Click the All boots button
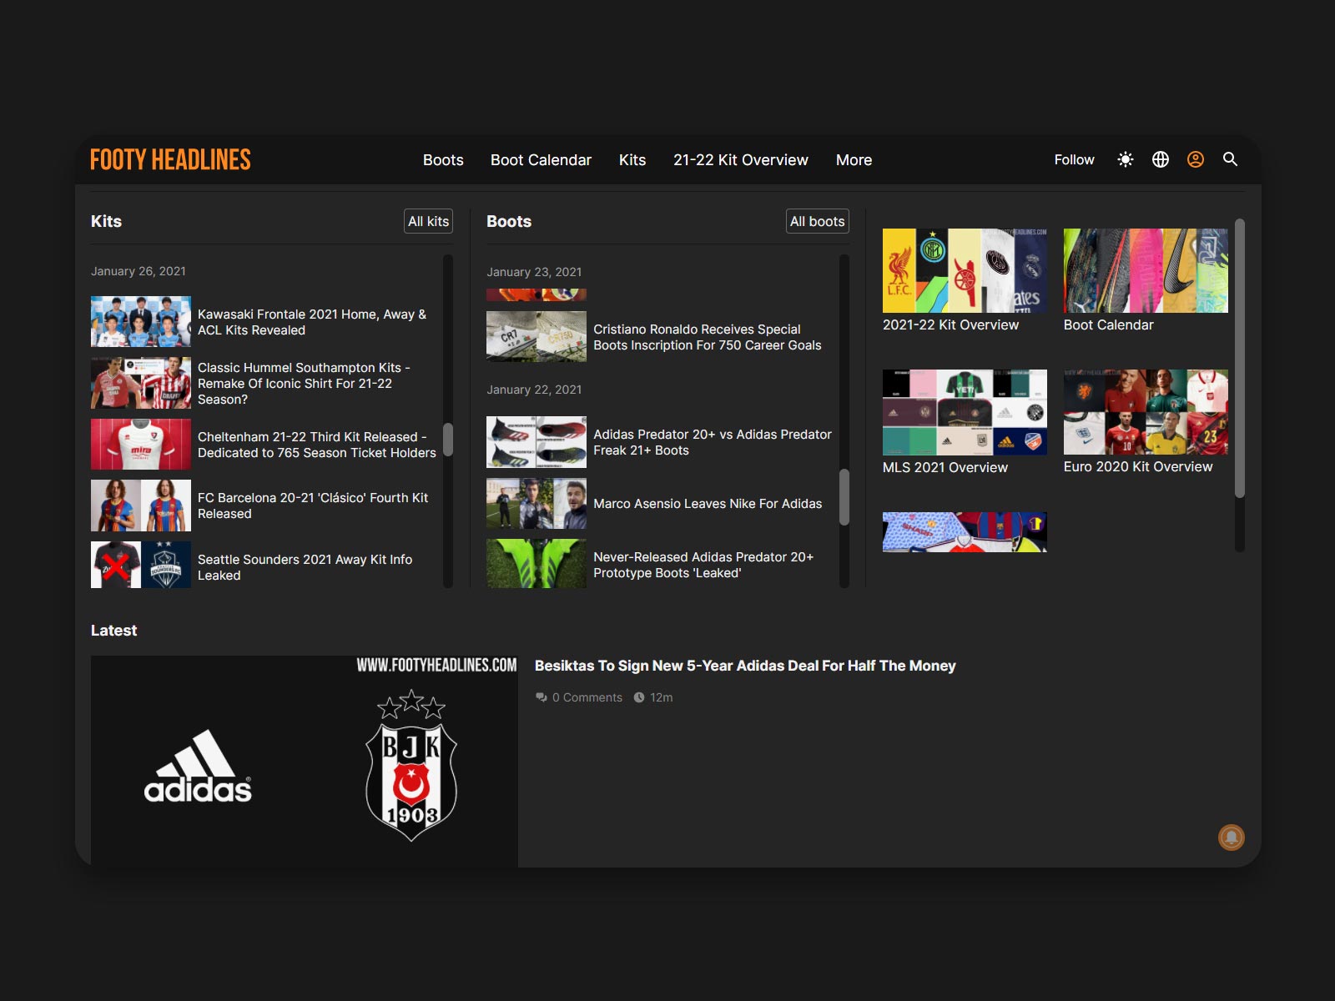Image resolution: width=1335 pixels, height=1001 pixels. click(x=817, y=221)
